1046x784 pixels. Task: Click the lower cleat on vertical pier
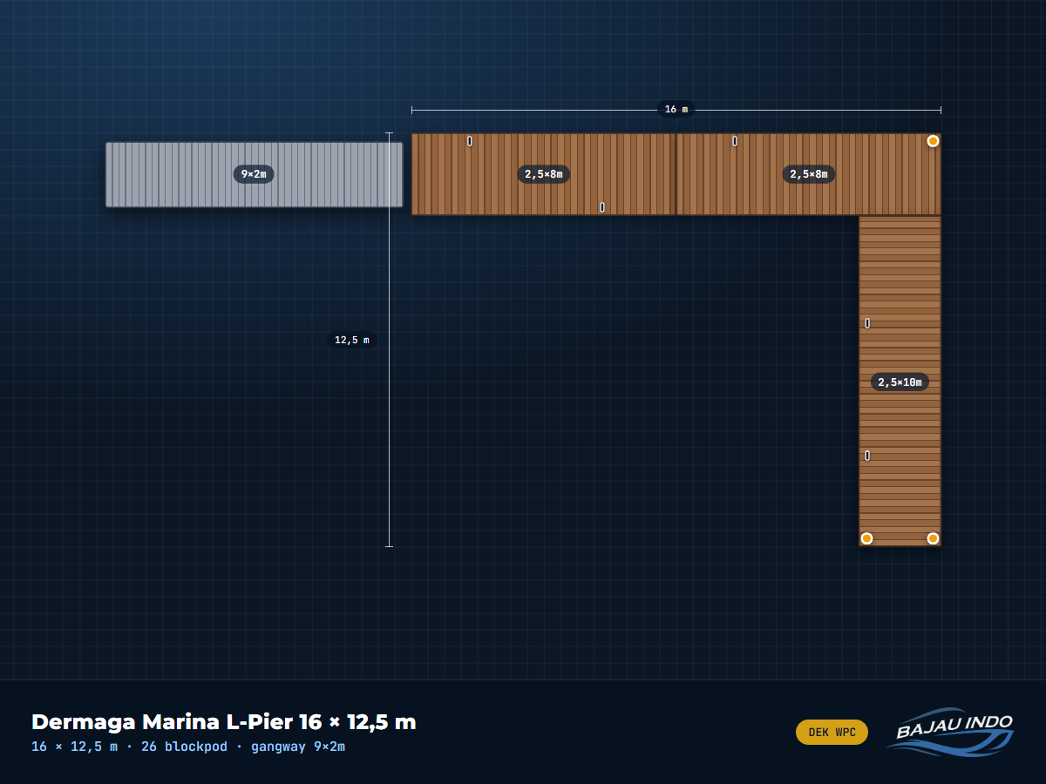(866, 456)
